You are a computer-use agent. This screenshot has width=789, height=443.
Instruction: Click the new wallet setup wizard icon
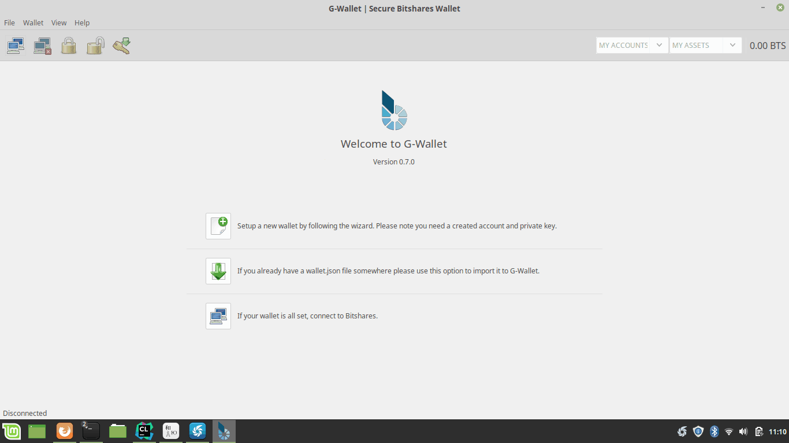[x=218, y=226]
